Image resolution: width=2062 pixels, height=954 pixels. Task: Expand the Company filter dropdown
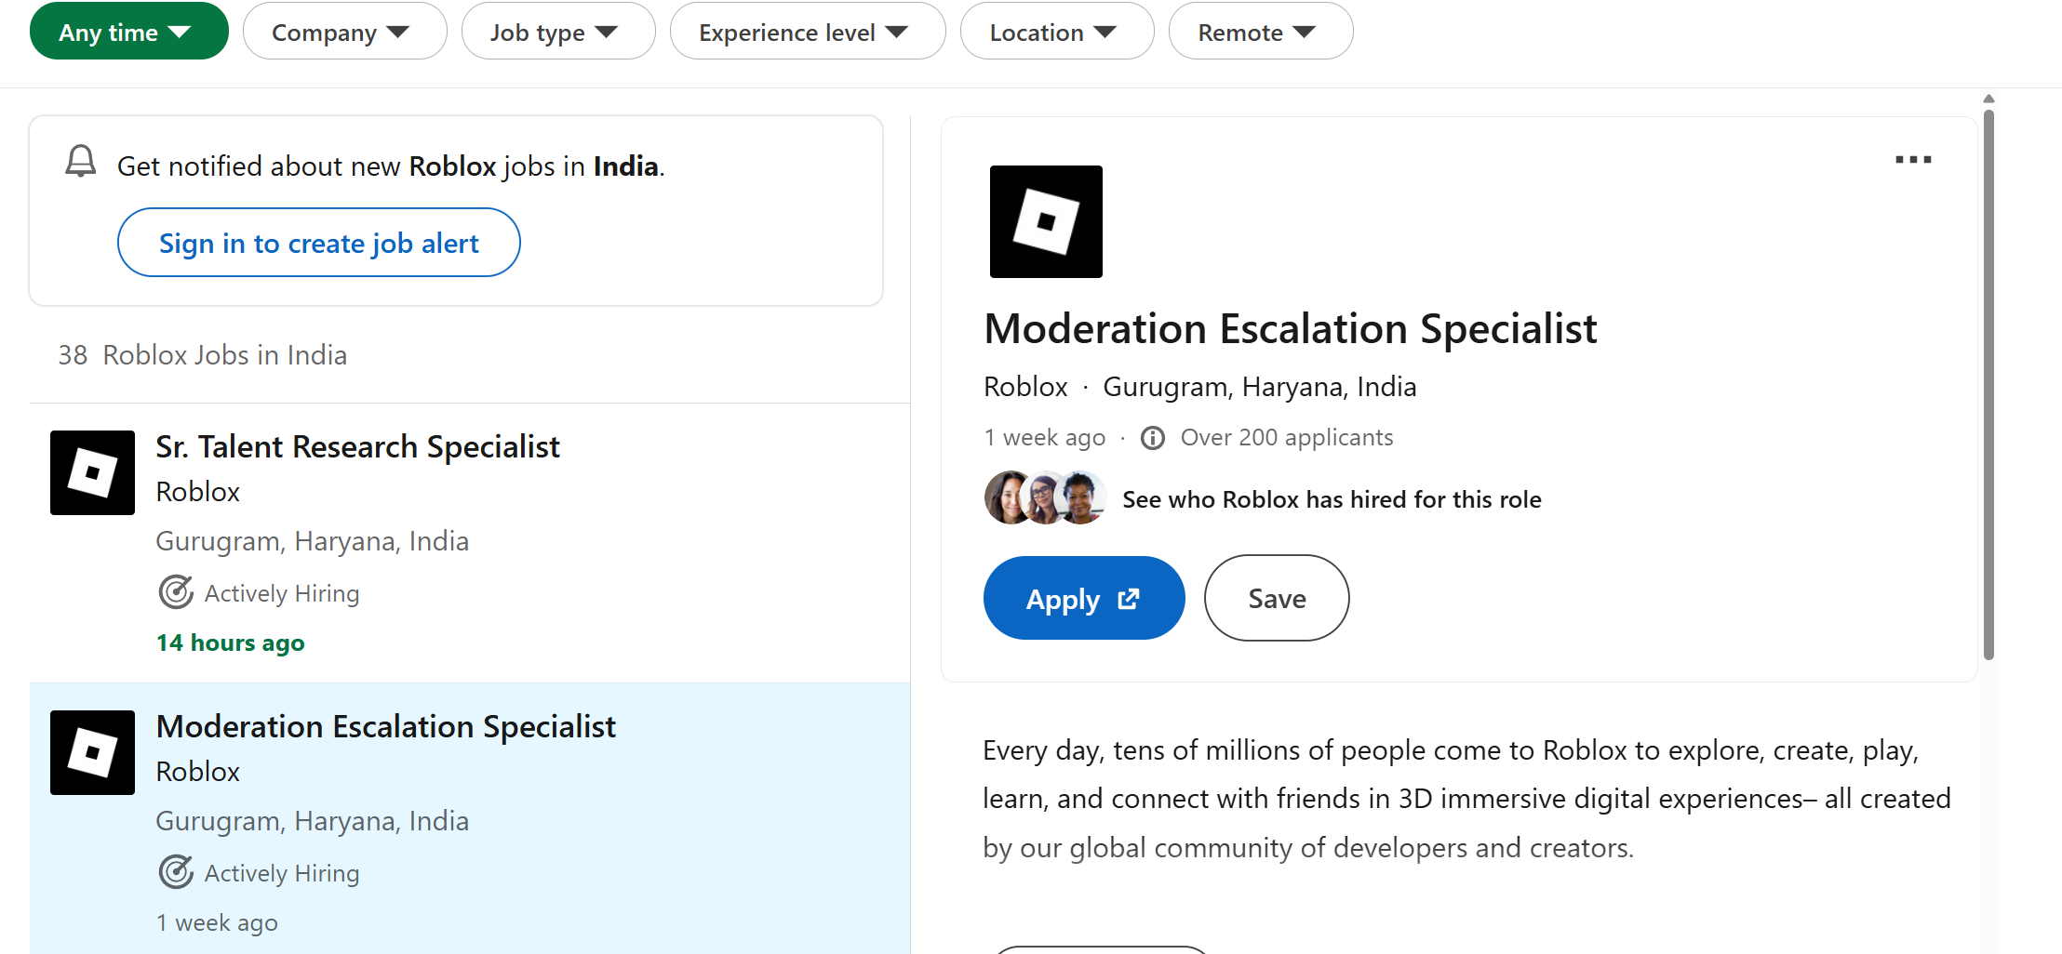pos(344,32)
